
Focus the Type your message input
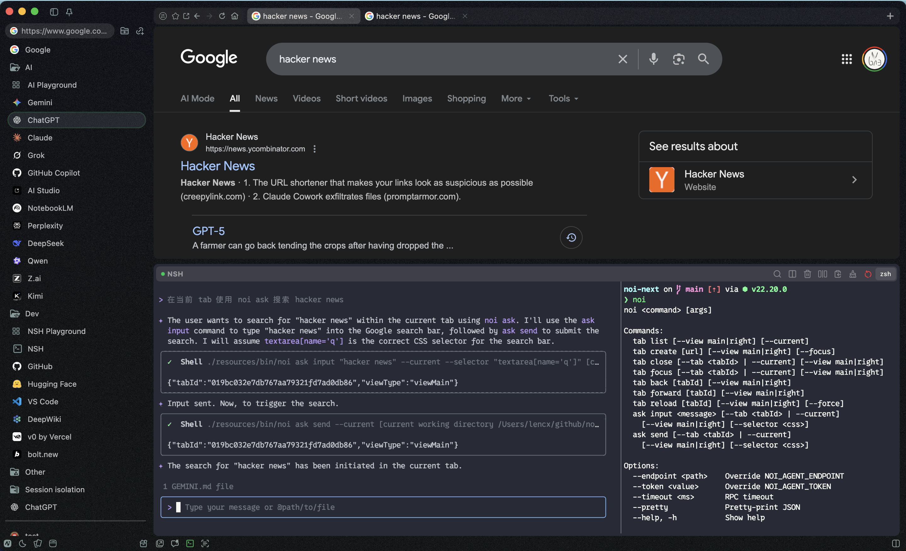383,507
